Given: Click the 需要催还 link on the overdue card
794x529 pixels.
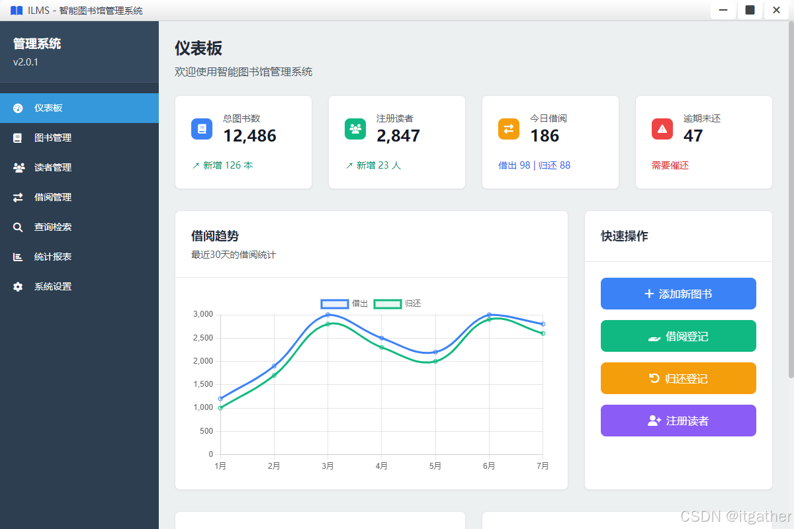Looking at the screenshot, I should (670, 165).
